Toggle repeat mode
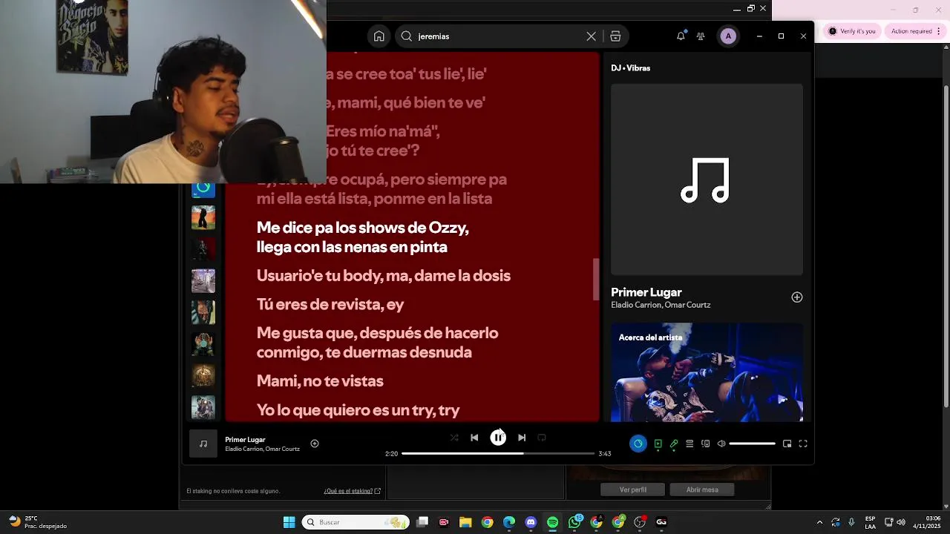The image size is (950, 534). (542, 438)
